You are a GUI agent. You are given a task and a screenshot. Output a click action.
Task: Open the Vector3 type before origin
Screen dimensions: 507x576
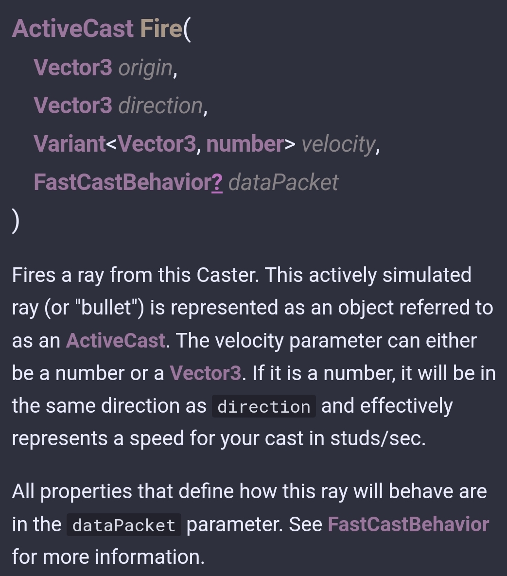point(73,67)
